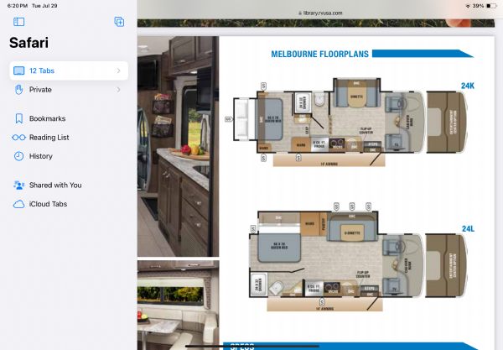The image size is (503, 350).
Task: Click the queen bed in the 24L plan
Action: coord(279,248)
